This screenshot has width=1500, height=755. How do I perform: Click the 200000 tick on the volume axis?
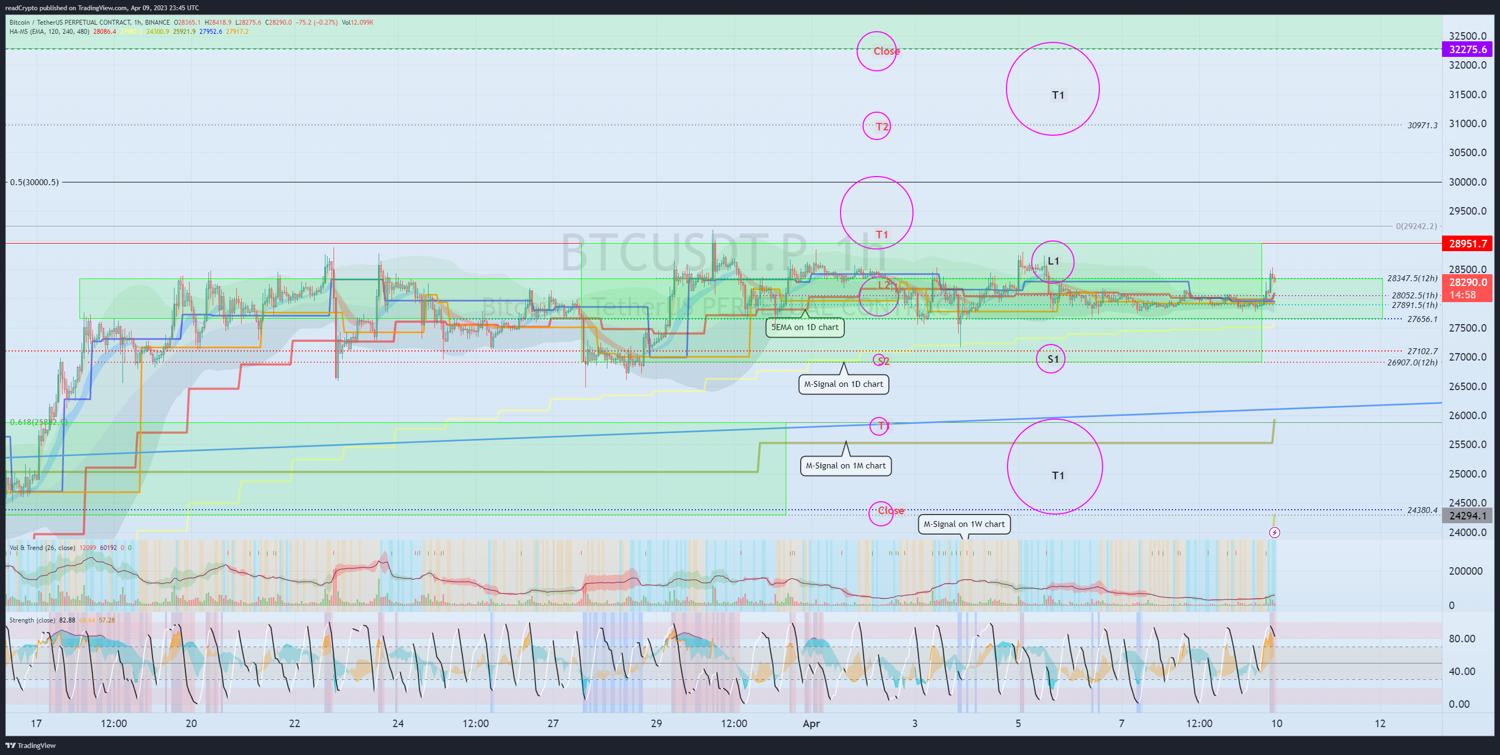[1465, 570]
